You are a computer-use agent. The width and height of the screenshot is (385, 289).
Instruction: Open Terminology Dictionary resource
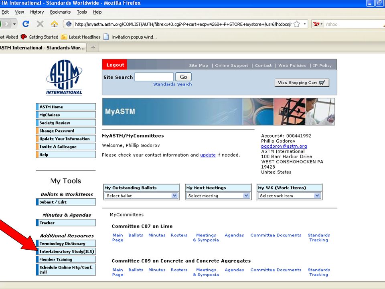point(66,244)
